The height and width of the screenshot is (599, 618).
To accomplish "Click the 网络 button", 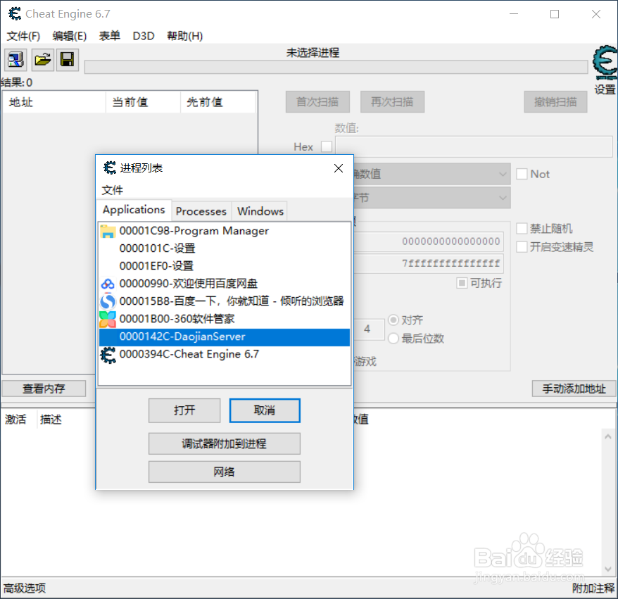I will coord(225,472).
